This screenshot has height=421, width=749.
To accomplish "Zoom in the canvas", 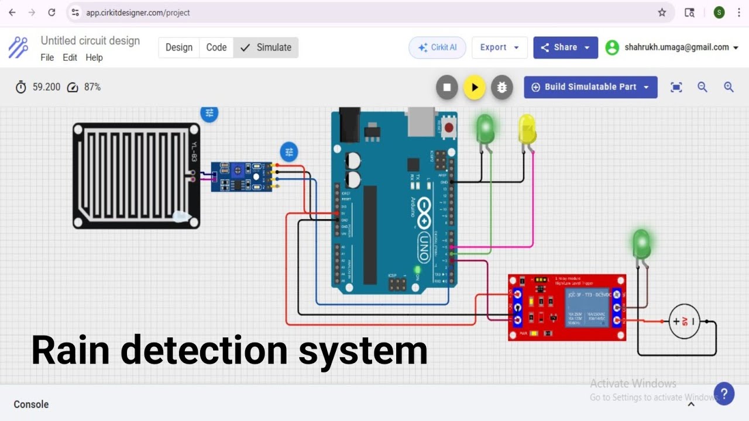I will [729, 87].
